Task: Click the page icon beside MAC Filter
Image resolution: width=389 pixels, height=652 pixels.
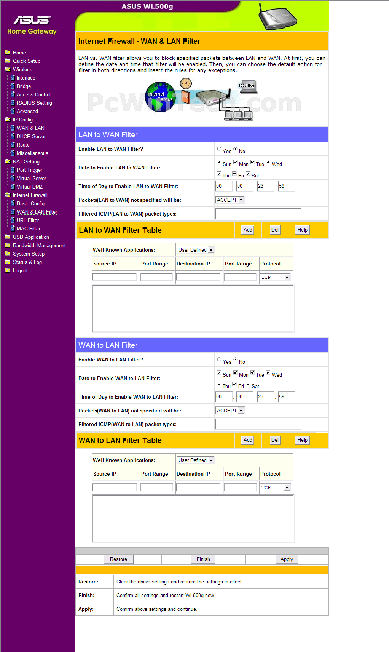Action: 13,229
